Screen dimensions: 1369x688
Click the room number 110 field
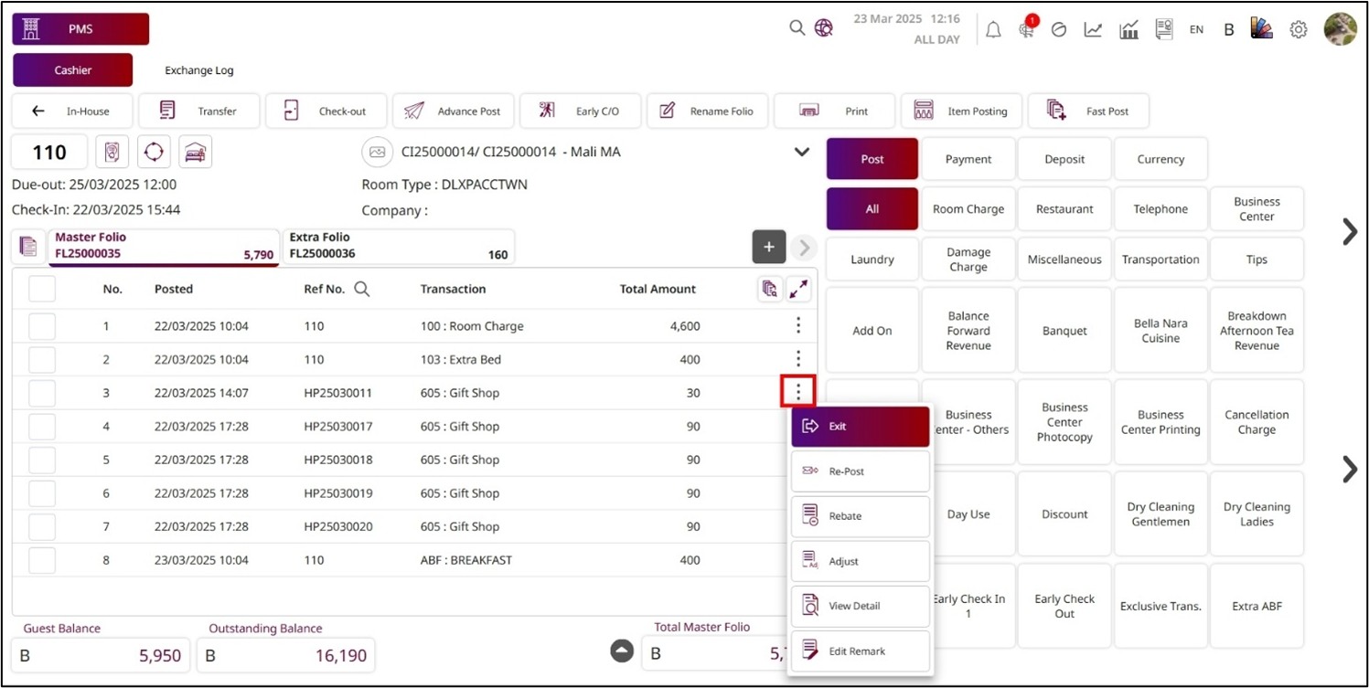(x=49, y=153)
